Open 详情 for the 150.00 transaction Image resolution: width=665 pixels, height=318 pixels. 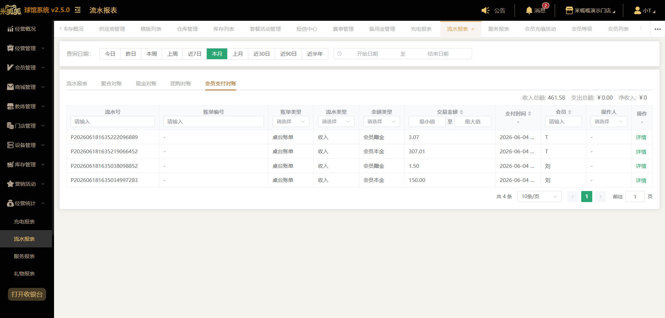tap(641, 181)
